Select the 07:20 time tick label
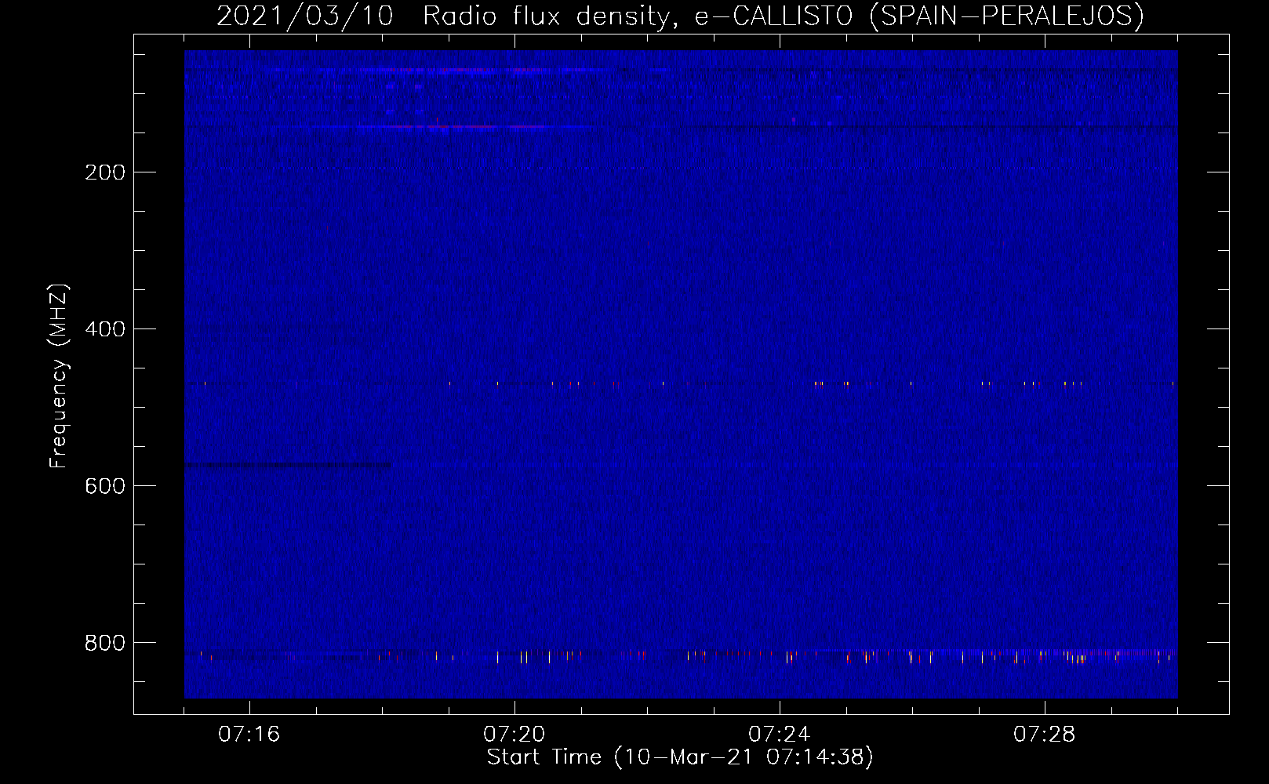This screenshot has height=784, width=1269. [x=515, y=735]
